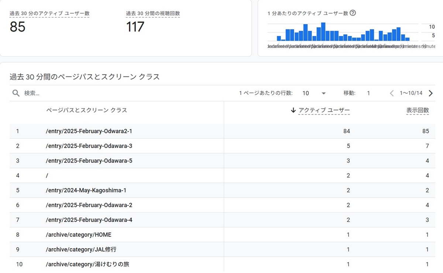Open the rows-per-page dropdown showing 10

tap(315, 93)
